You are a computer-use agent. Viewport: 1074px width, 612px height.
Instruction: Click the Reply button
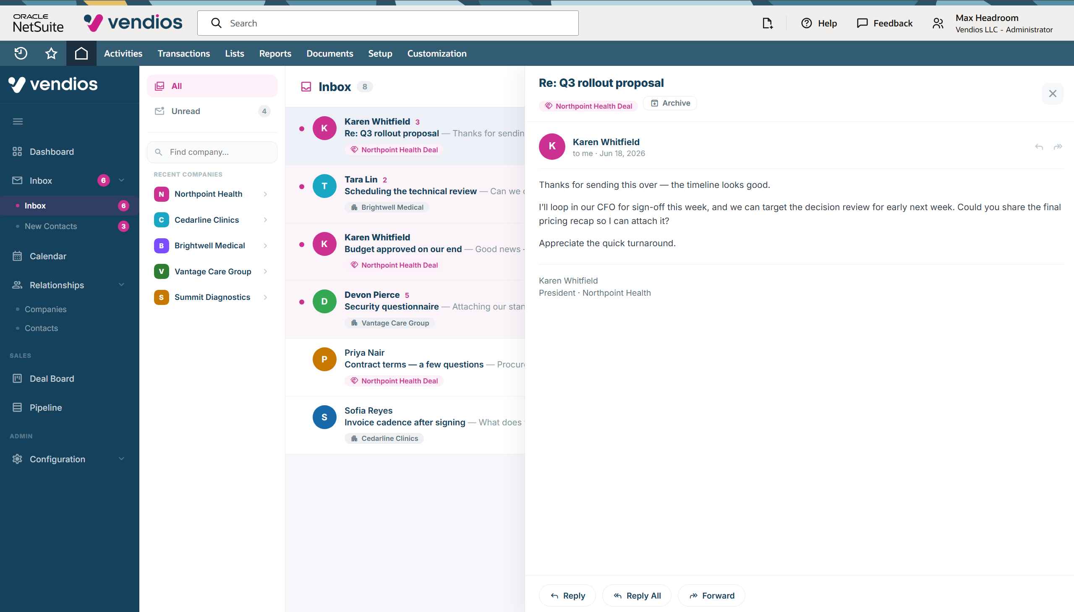tap(567, 596)
